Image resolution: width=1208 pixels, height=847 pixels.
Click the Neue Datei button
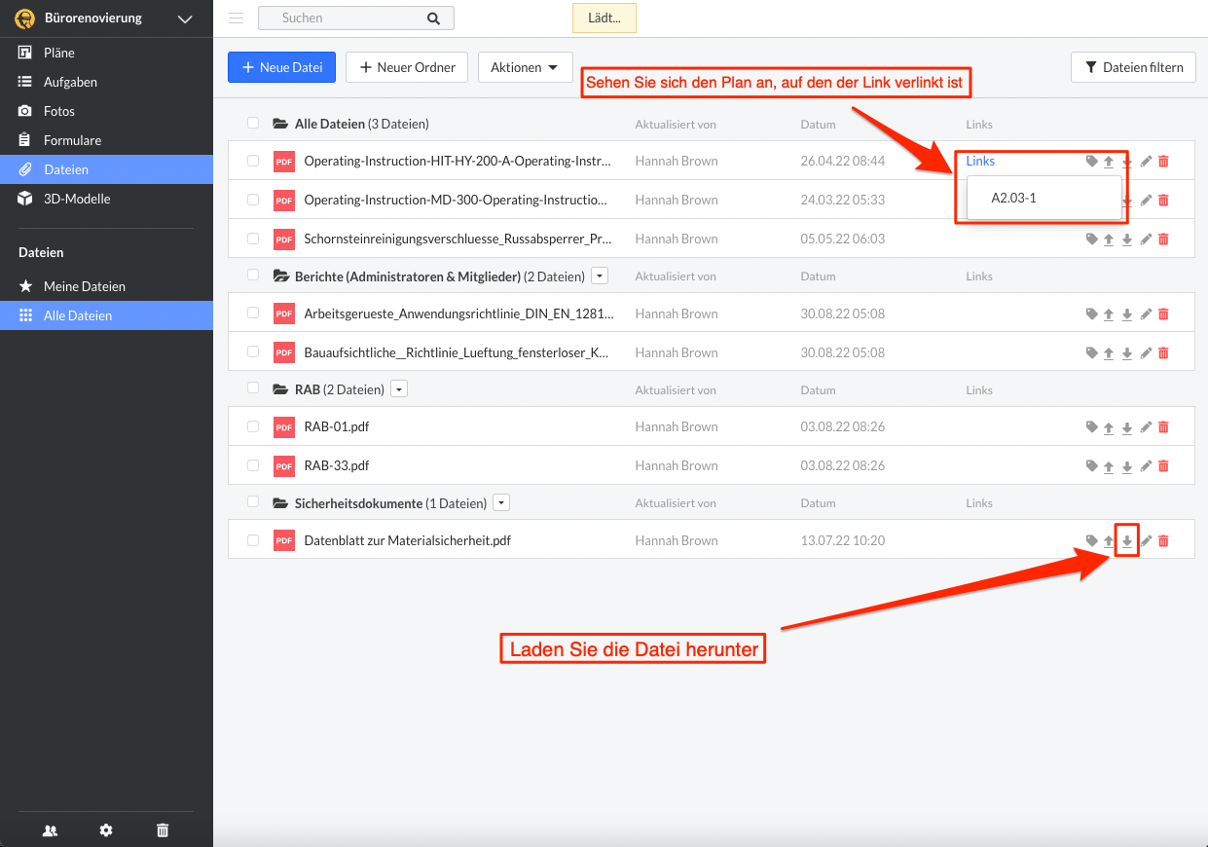(x=281, y=67)
